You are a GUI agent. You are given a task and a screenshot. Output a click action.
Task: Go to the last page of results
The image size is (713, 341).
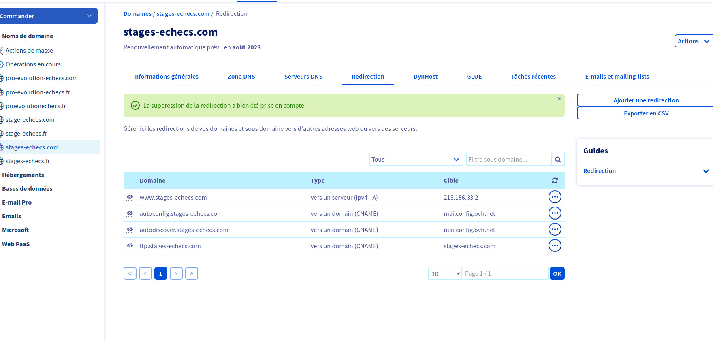click(191, 274)
